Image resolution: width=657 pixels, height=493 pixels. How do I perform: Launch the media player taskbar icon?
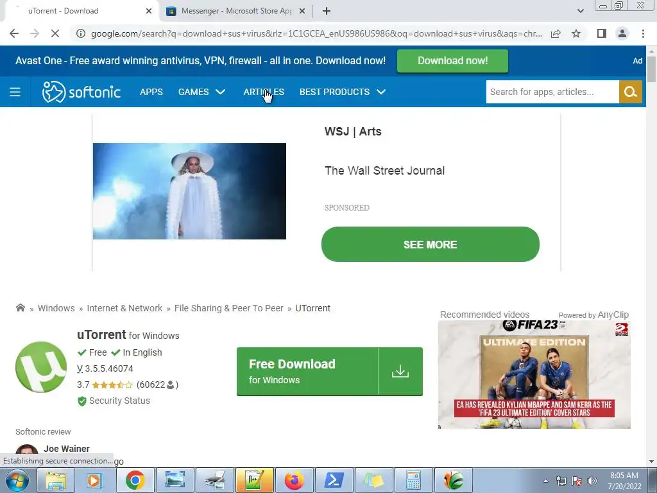tap(95, 480)
